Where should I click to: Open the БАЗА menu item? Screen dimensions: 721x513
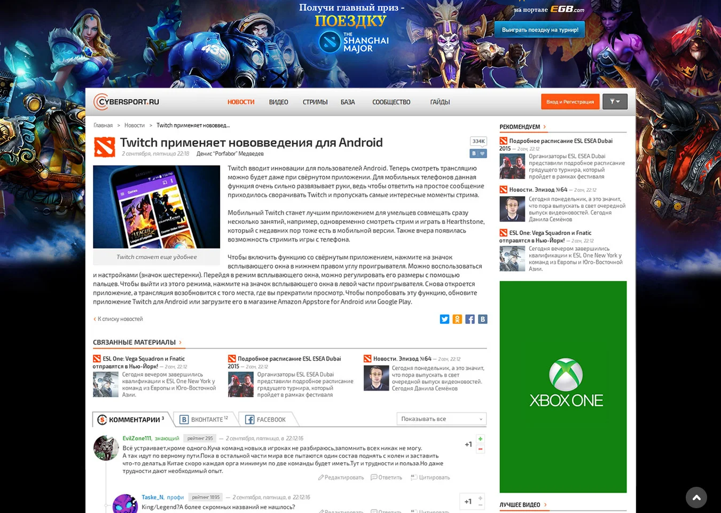(348, 102)
